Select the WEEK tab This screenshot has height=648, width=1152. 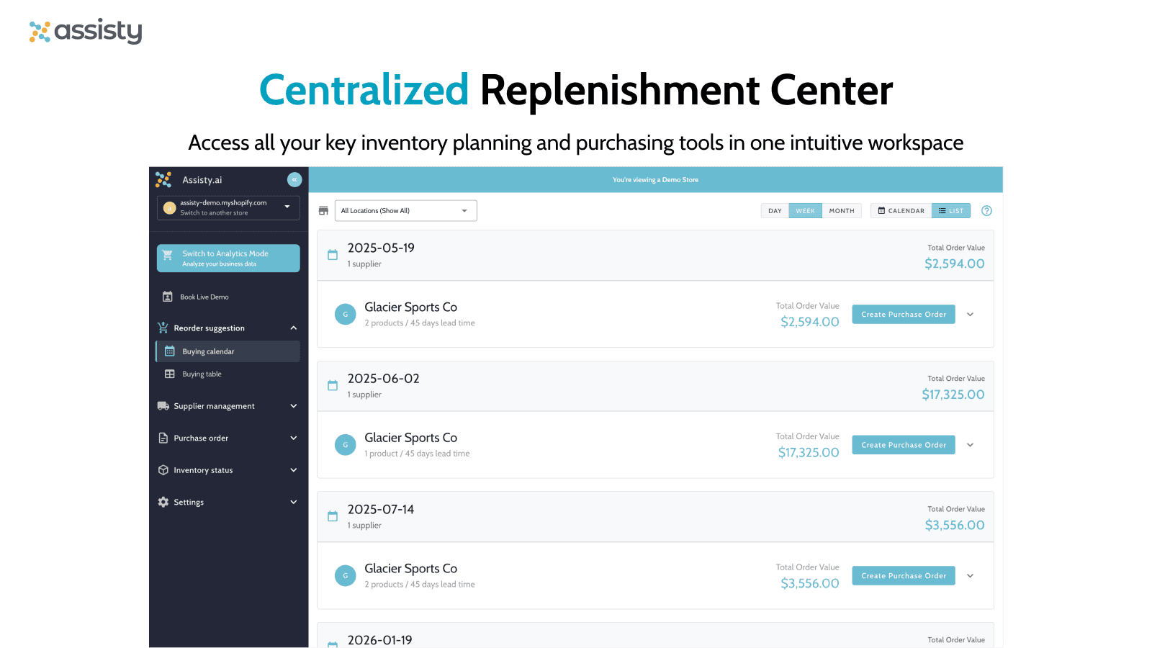[x=806, y=210]
